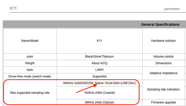
Task: Click the K11 page heading
Action: (x=13, y=8)
